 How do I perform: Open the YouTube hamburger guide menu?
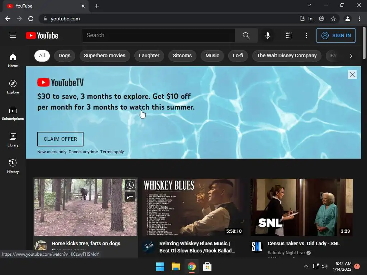coord(13,35)
